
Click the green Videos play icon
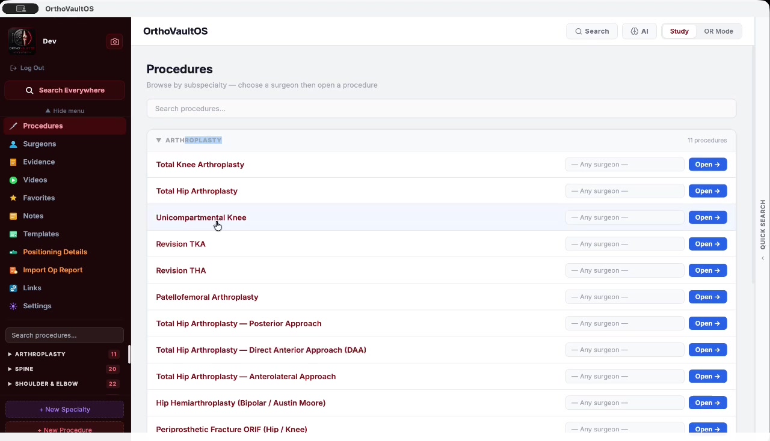coord(13,180)
